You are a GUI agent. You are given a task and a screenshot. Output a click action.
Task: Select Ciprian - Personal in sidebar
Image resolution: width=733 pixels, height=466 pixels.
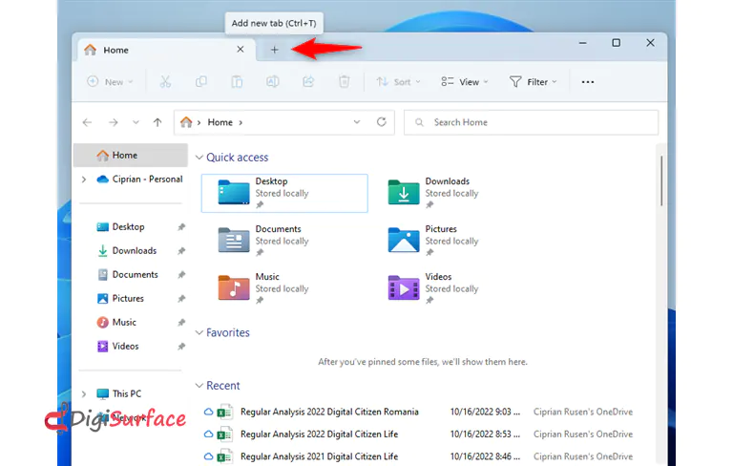click(139, 180)
